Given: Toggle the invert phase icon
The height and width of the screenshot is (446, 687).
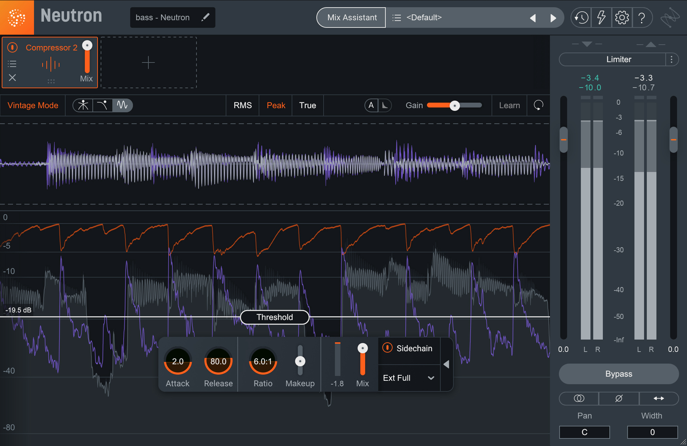Looking at the screenshot, I should pos(619,398).
